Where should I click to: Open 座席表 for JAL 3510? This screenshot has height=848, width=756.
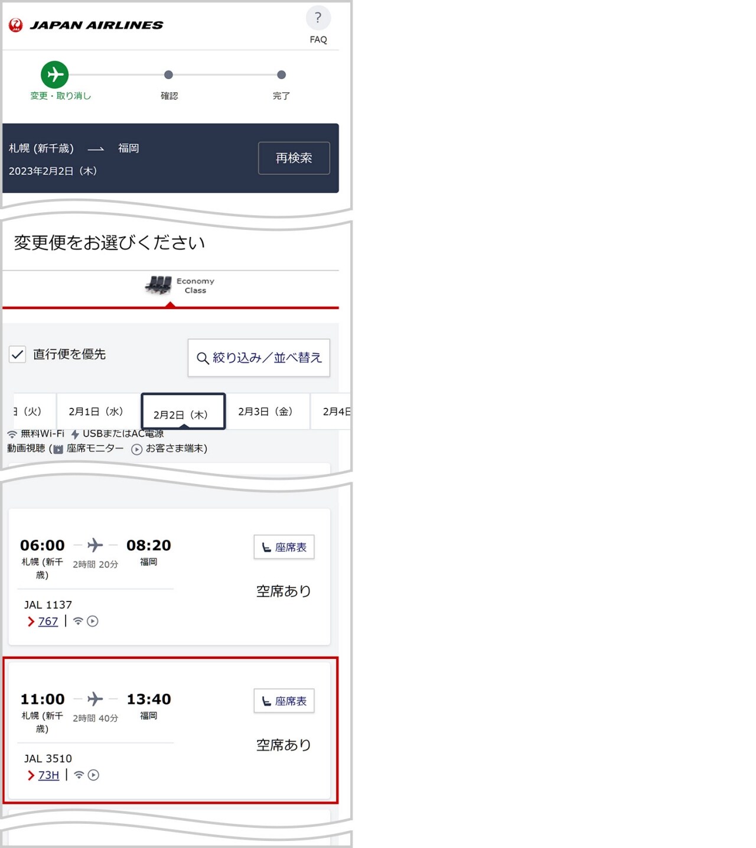[x=284, y=701]
